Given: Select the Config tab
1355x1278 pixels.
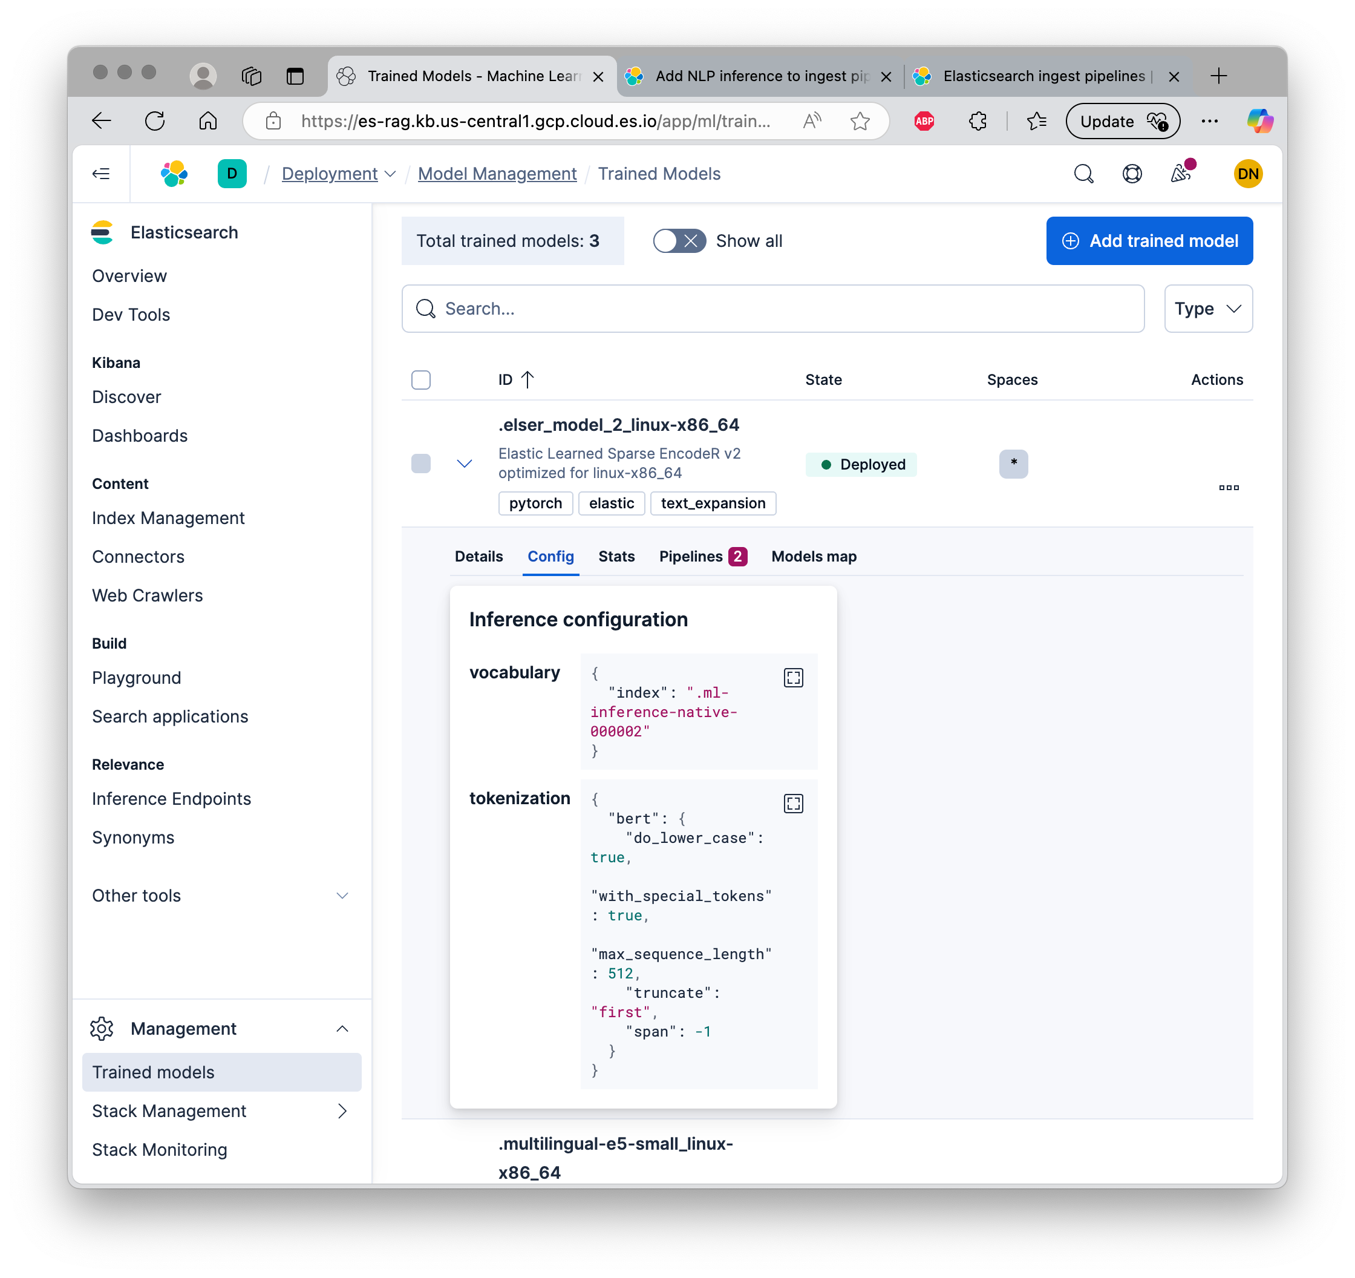Looking at the screenshot, I should point(550,557).
